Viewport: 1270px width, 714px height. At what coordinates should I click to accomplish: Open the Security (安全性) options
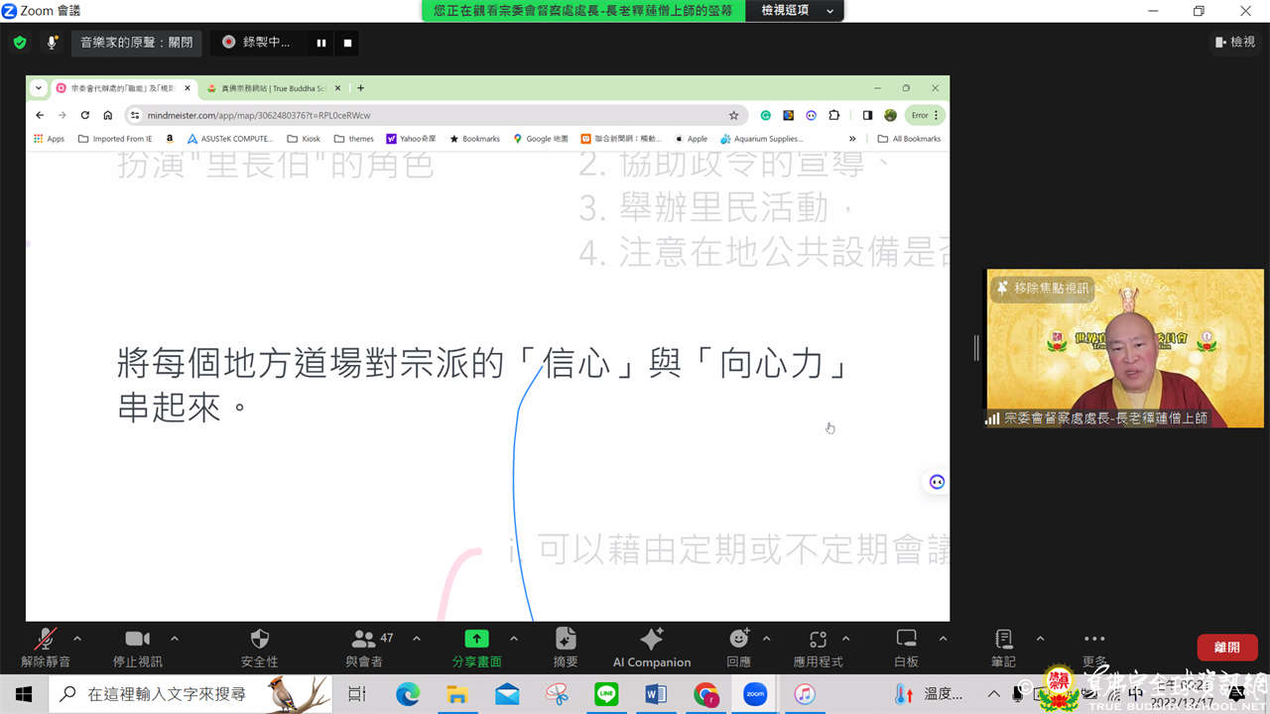[x=259, y=648]
